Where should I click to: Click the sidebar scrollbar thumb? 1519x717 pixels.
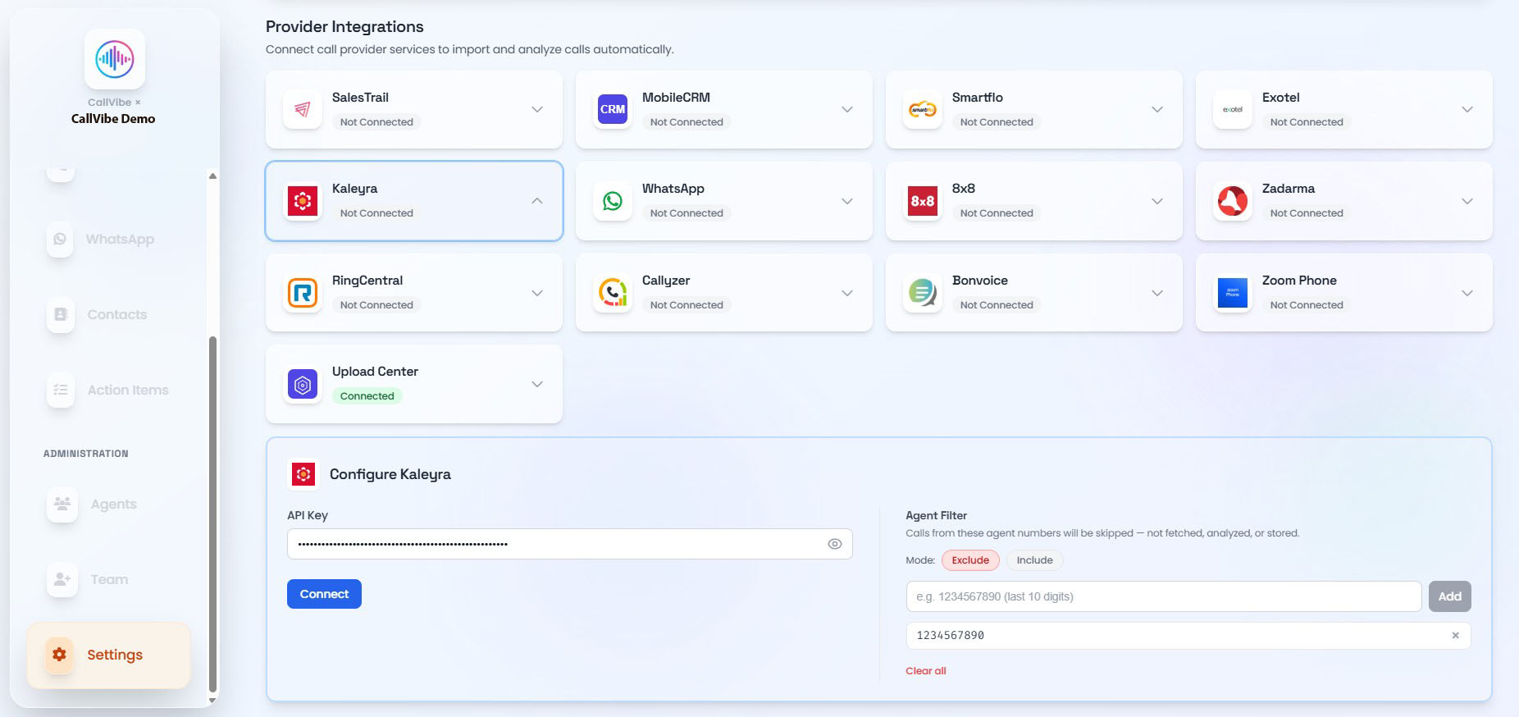tap(213, 514)
